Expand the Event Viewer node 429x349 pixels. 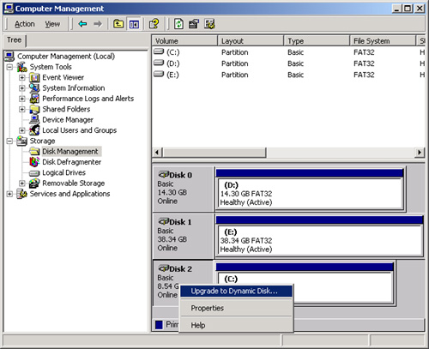[22, 78]
